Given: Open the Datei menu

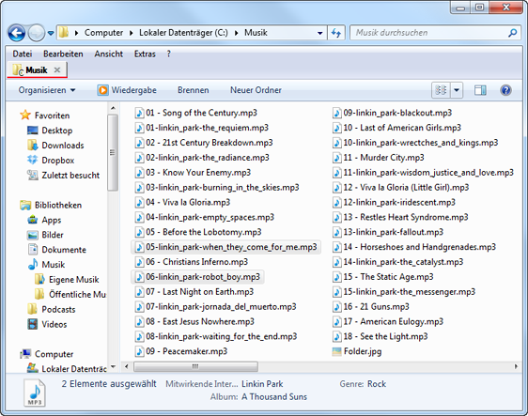Looking at the screenshot, I should pyautogui.click(x=23, y=54).
